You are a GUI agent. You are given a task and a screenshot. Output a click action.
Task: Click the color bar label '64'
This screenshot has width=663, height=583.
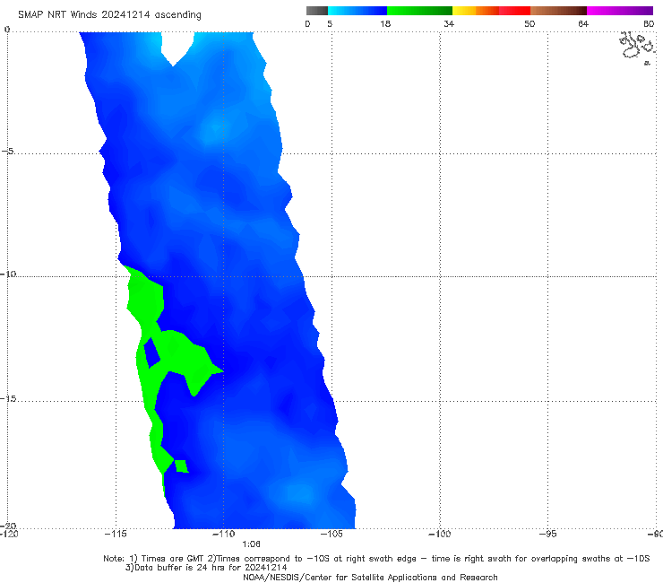583,23
